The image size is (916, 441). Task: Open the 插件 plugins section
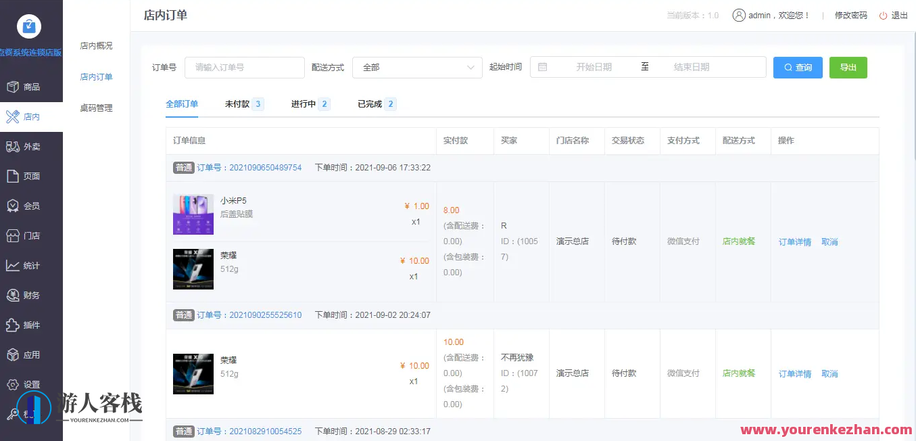coord(31,325)
